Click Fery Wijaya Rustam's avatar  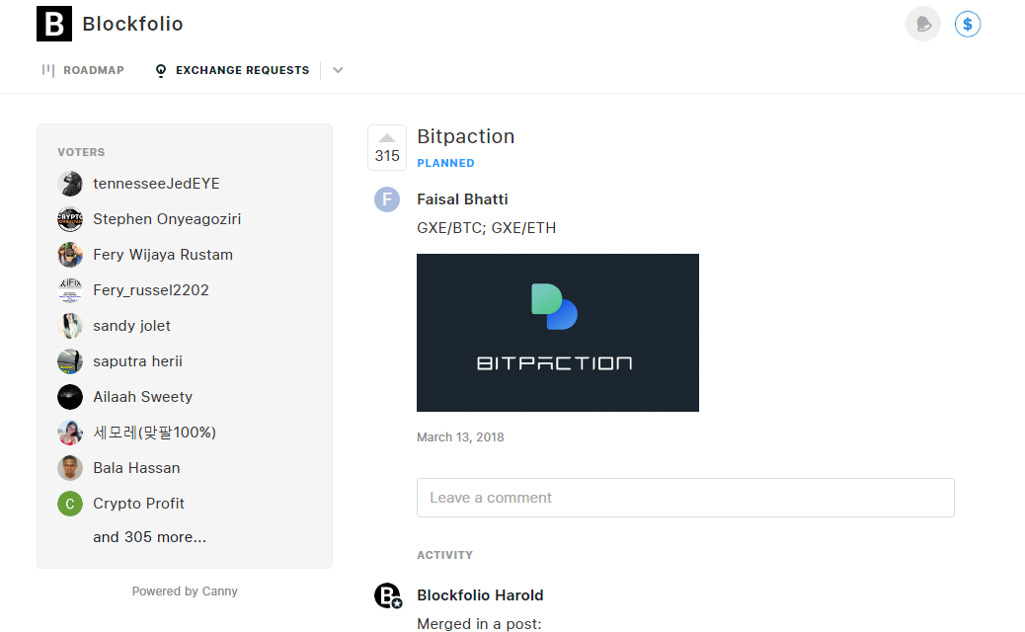pyautogui.click(x=70, y=255)
